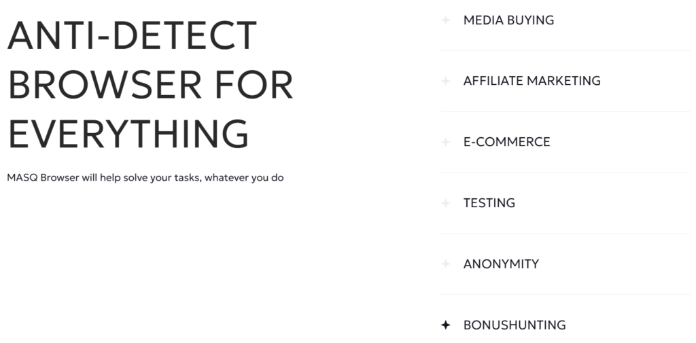Click the faded star icon beside TESTING
The height and width of the screenshot is (343, 696).
pos(446,203)
